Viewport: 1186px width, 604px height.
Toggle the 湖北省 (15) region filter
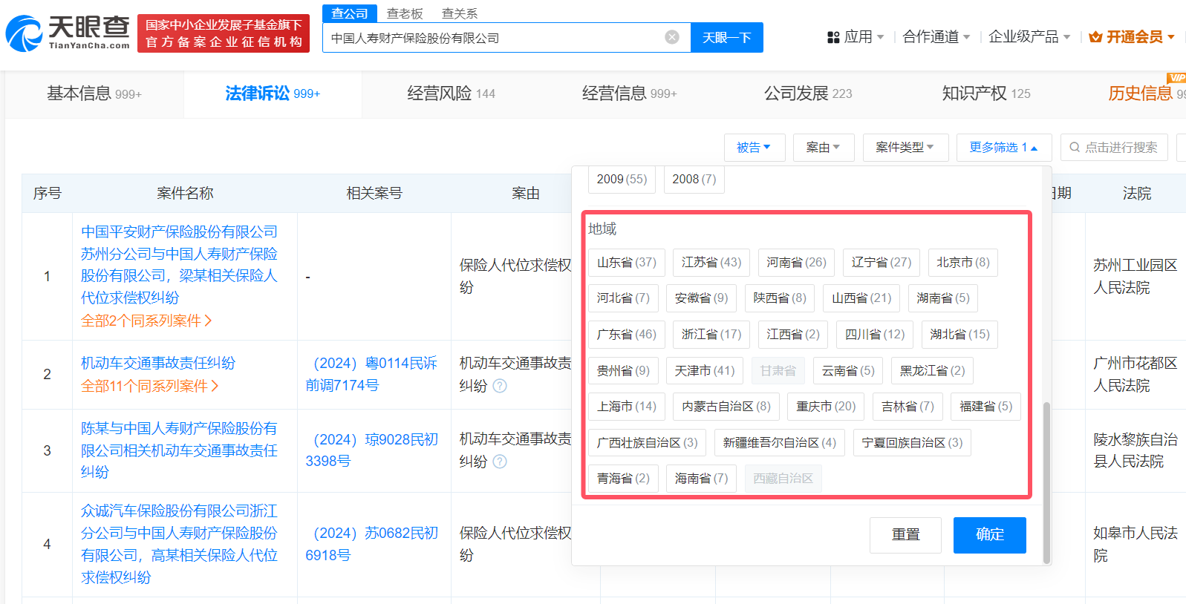960,334
